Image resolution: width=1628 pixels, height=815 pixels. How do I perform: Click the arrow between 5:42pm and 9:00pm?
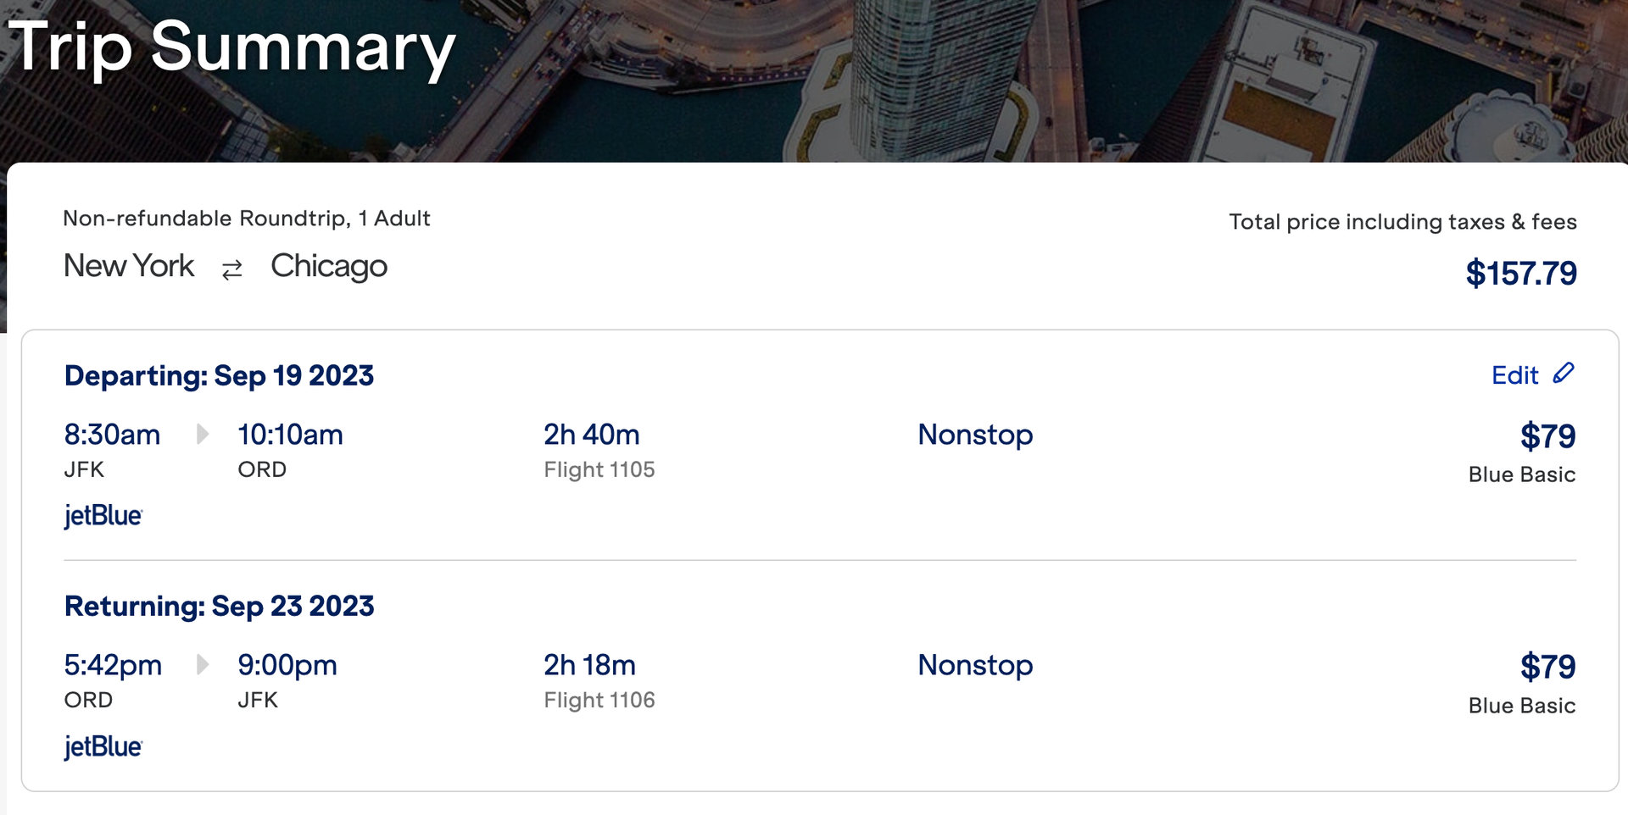(x=203, y=664)
